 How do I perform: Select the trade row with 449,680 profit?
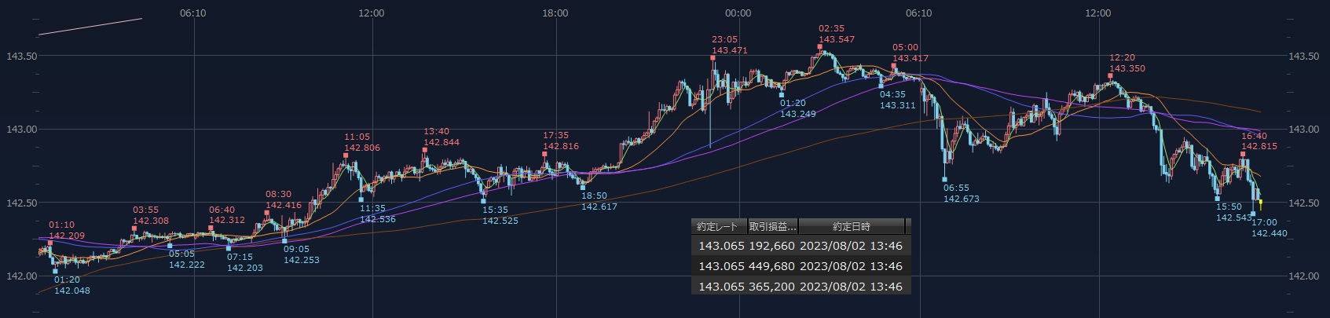(x=801, y=266)
